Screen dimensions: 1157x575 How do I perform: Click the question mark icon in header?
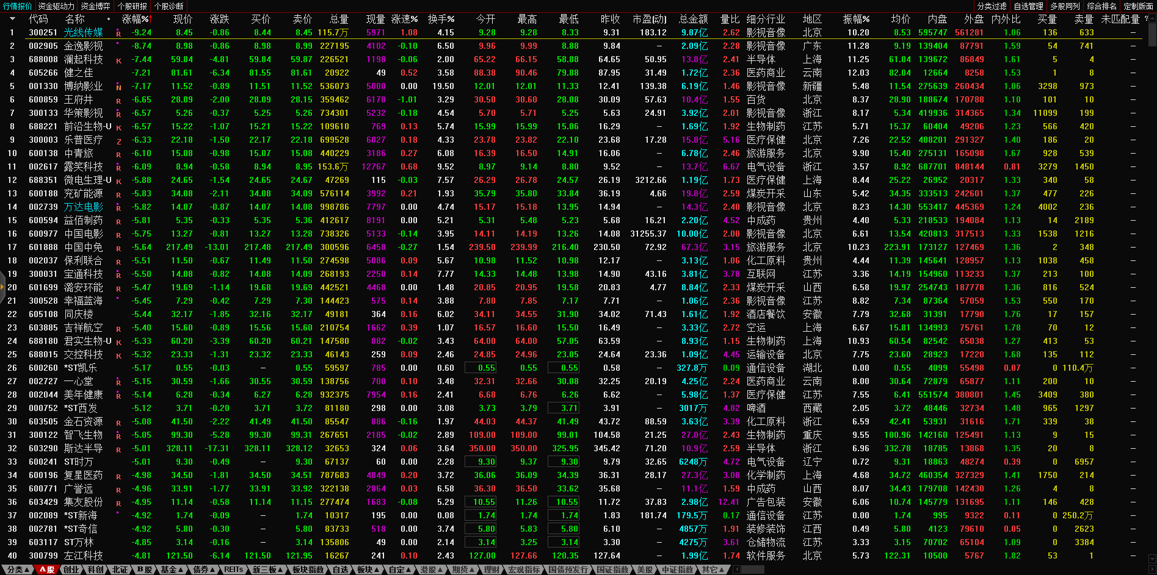[1146, 19]
